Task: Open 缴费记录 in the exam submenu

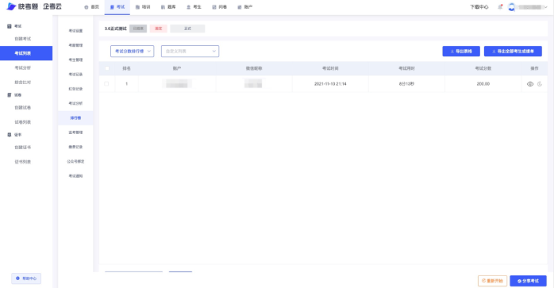Action: [x=75, y=147]
